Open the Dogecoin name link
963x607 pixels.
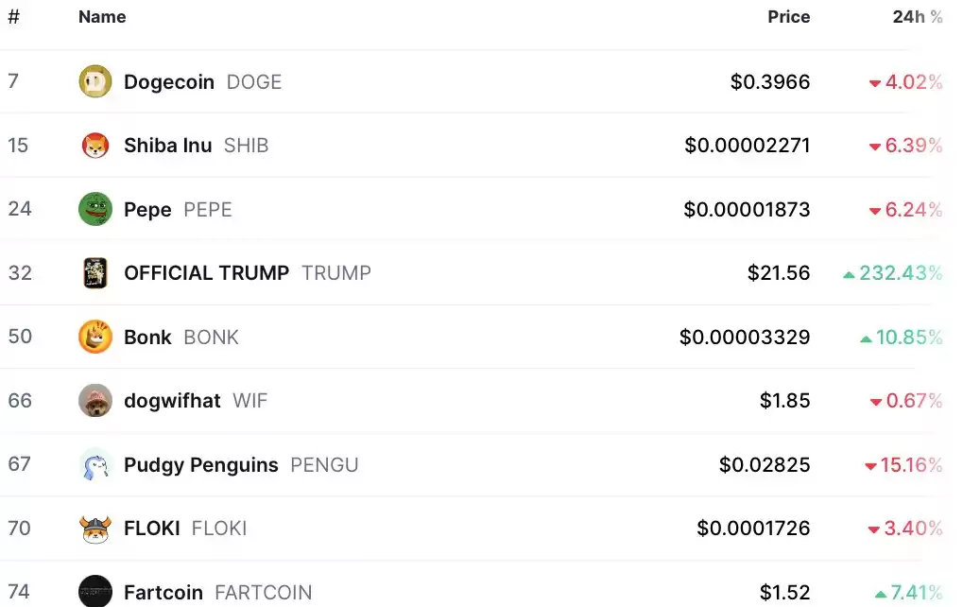pyautogui.click(x=169, y=81)
